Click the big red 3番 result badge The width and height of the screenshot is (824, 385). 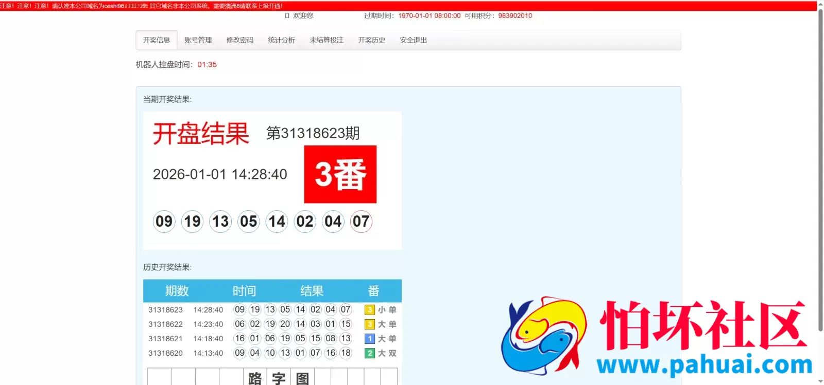point(340,174)
